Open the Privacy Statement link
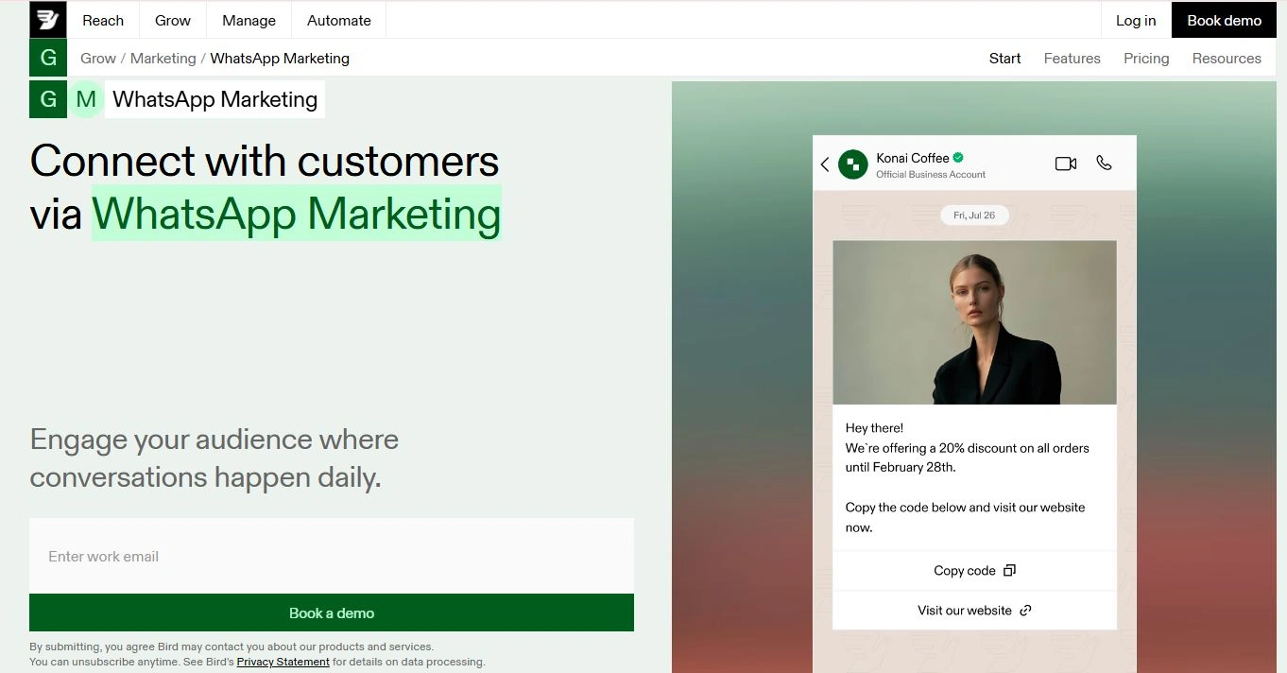1287x673 pixels. 283,662
